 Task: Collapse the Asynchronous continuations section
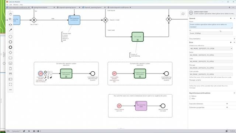(x=235, y=93)
